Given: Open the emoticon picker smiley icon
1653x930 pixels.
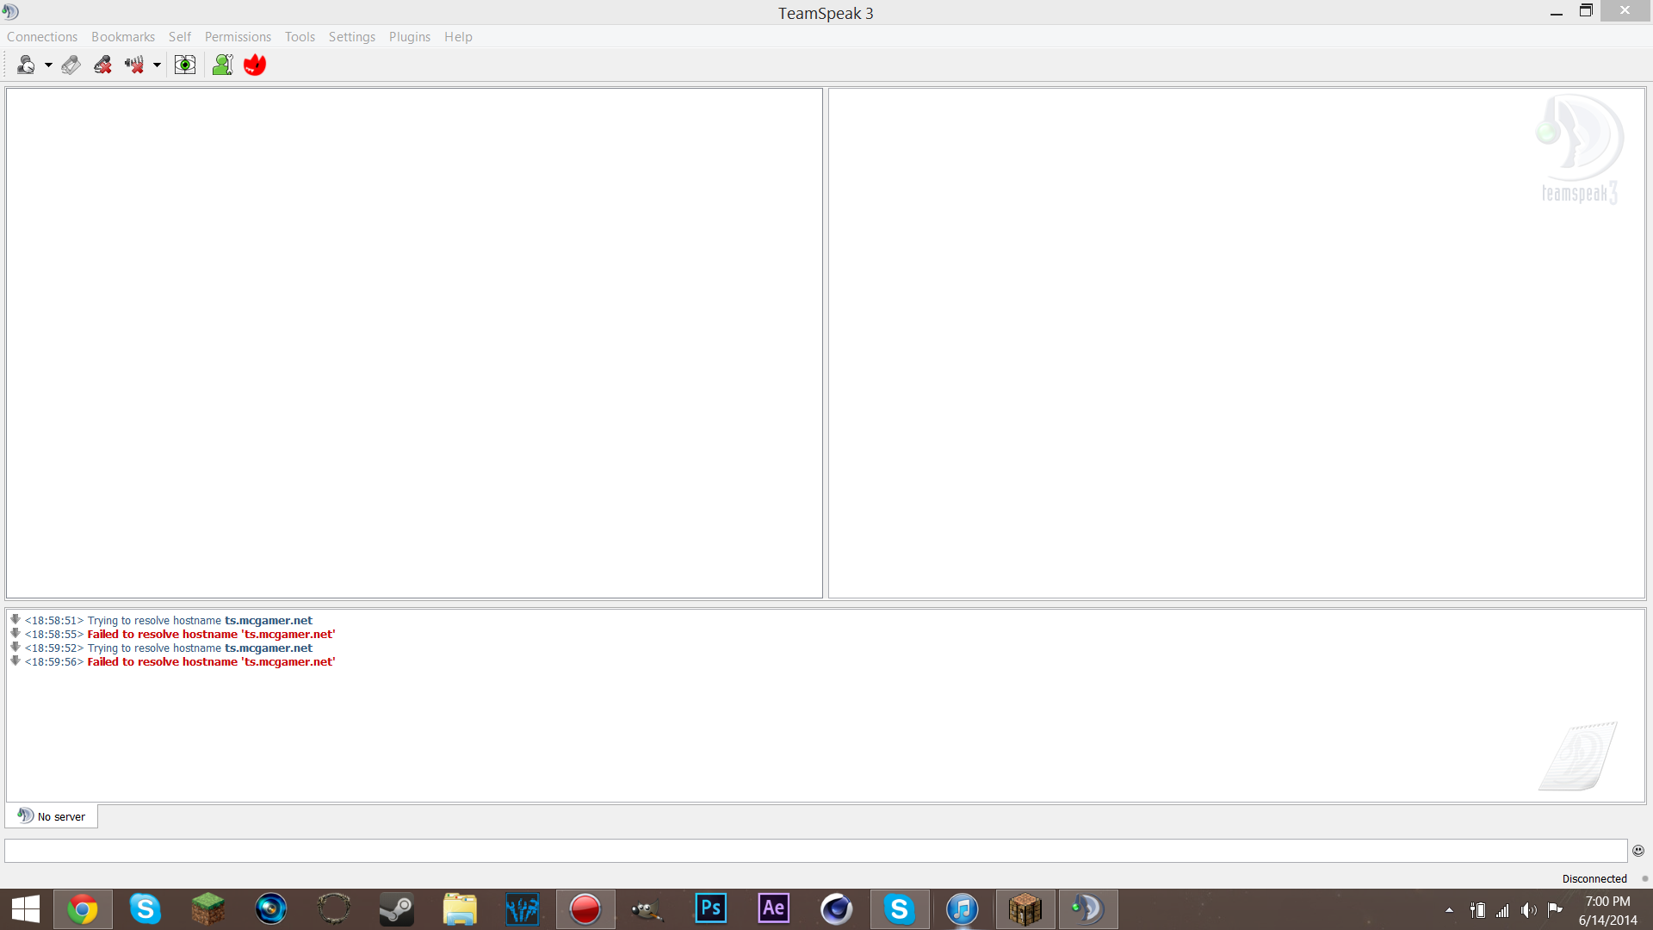Looking at the screenshot, I should click(1638, 851).
